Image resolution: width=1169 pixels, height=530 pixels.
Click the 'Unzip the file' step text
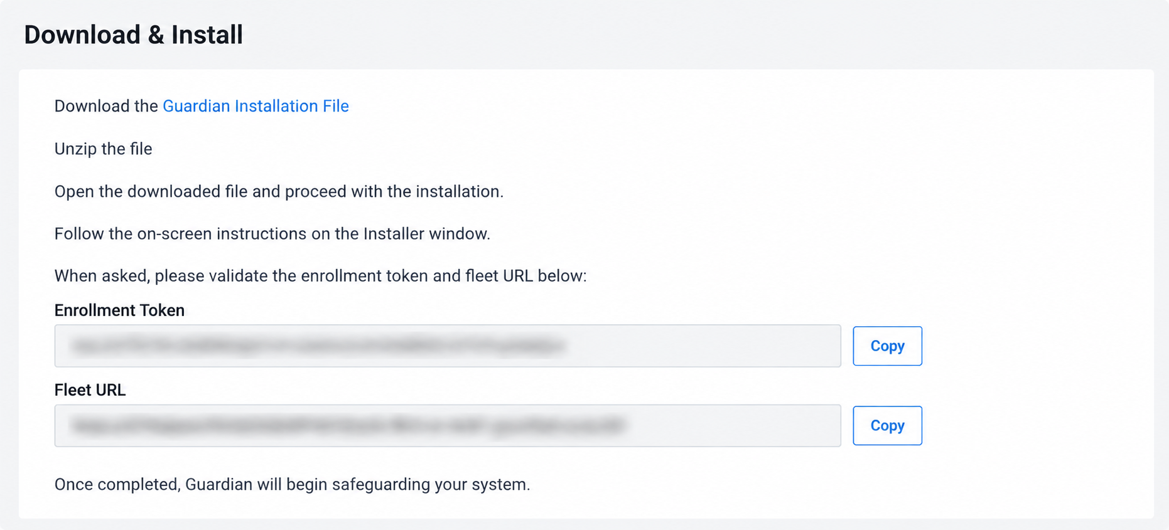(x=104, y=149)
